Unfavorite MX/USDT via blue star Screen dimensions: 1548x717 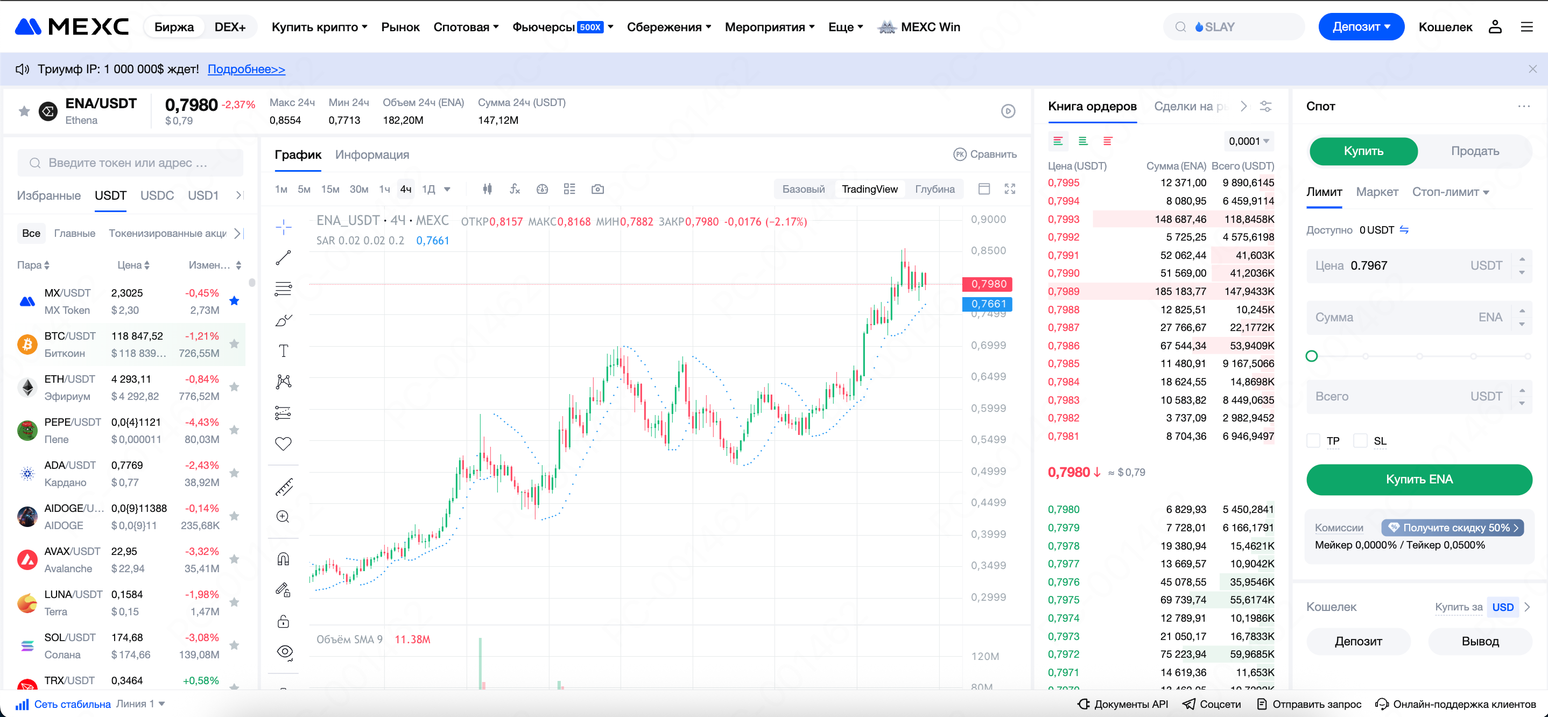[235, 301]
